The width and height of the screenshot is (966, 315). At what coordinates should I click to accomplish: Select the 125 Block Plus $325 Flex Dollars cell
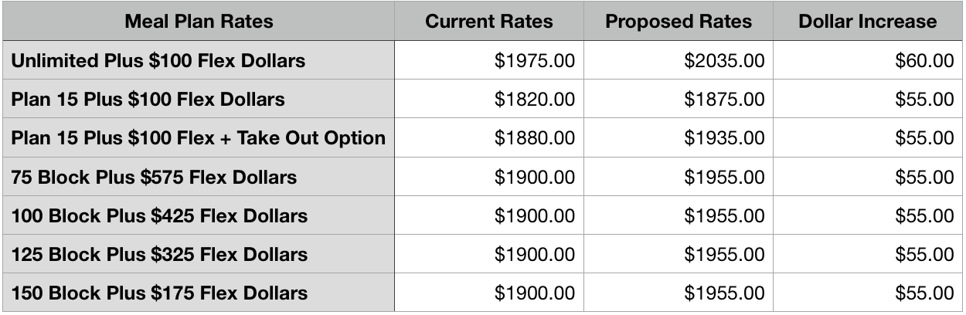tap(199, 254)
